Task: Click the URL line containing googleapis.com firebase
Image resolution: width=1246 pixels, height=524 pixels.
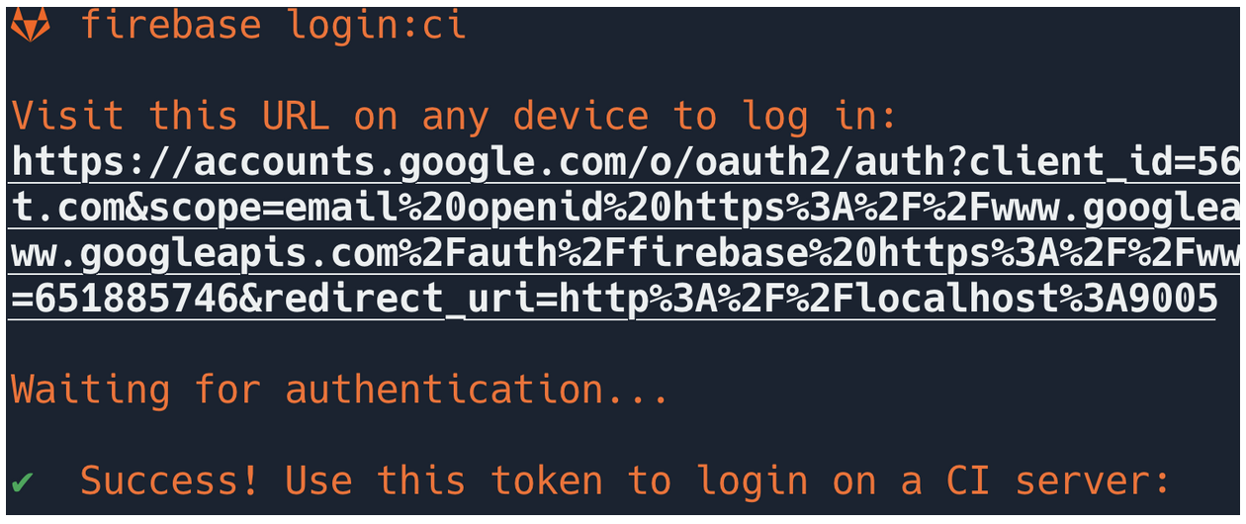Action: 625,255
